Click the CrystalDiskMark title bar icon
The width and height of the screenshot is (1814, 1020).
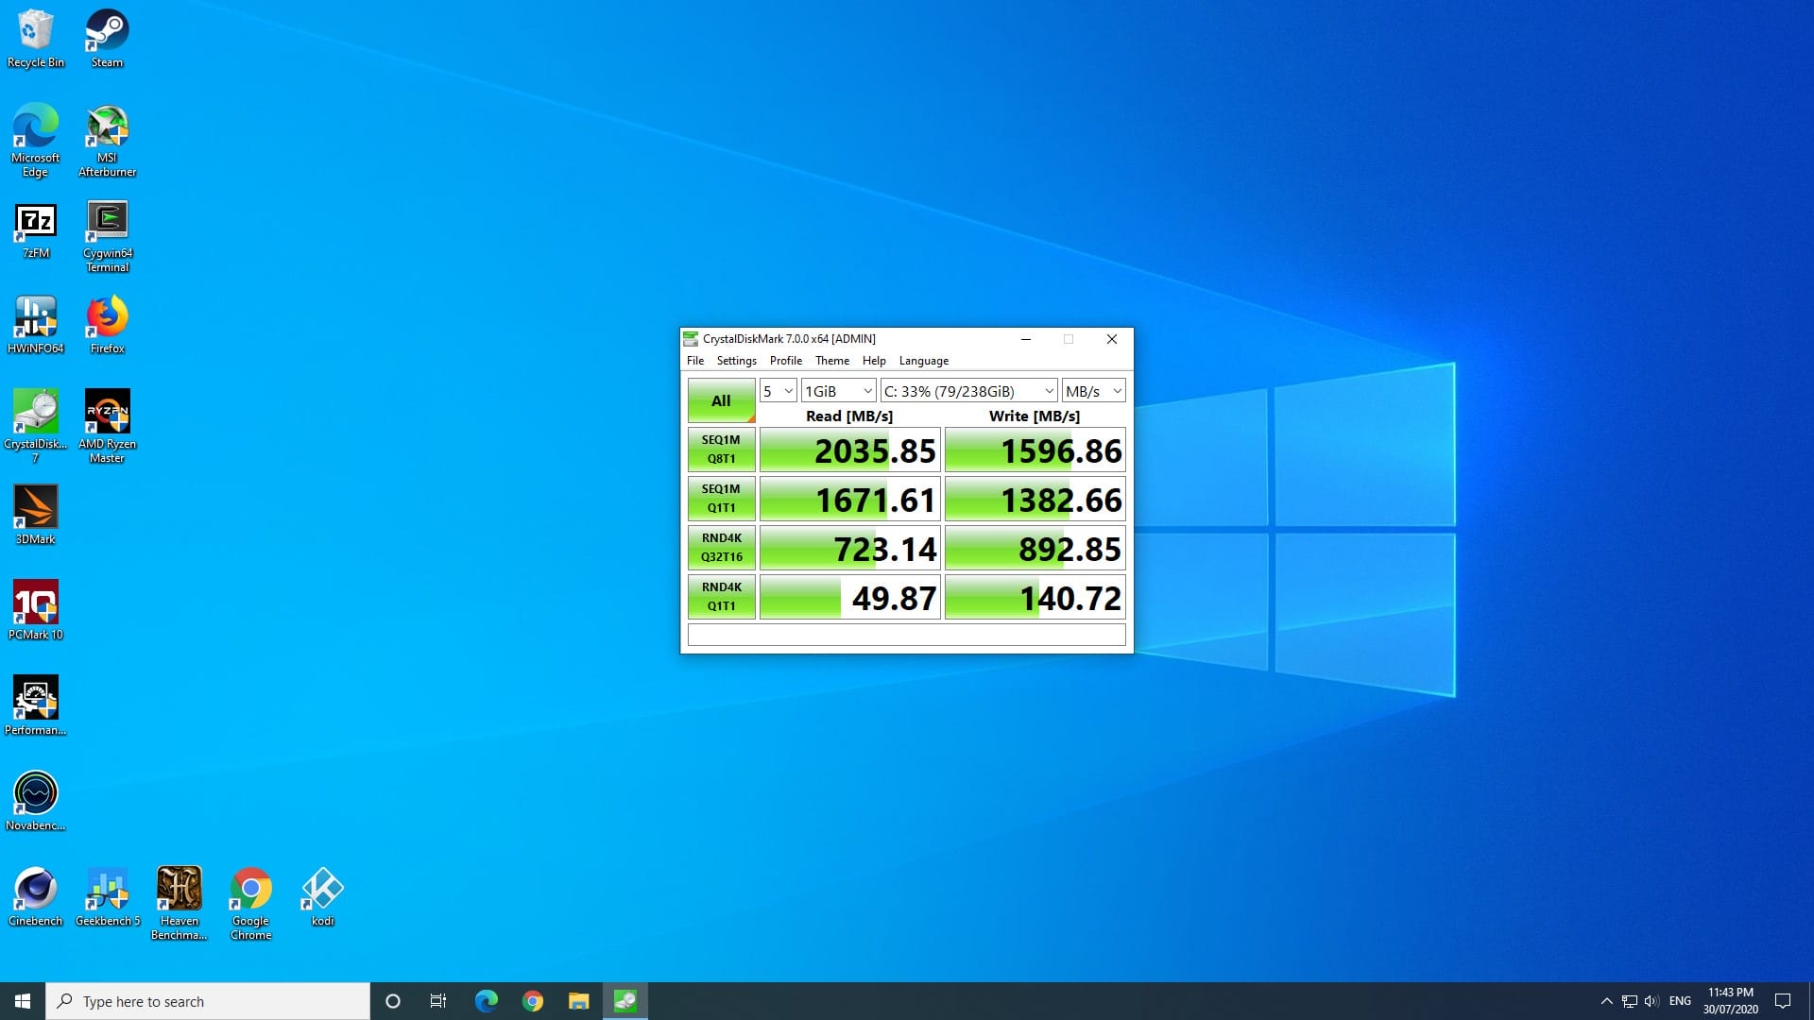[691, 339]
